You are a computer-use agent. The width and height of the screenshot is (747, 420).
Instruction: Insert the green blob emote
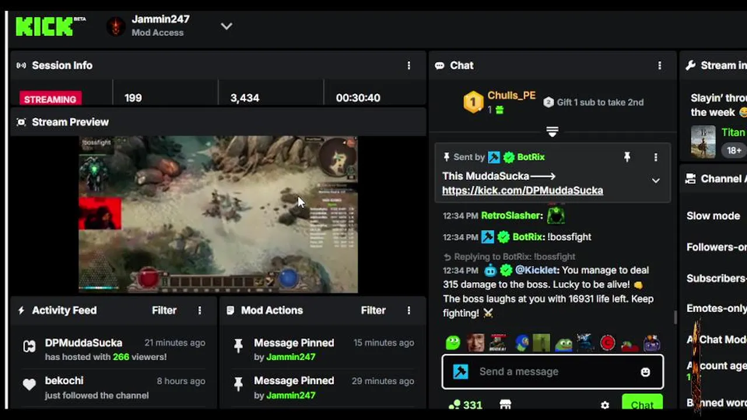click(x=453, y=342)
